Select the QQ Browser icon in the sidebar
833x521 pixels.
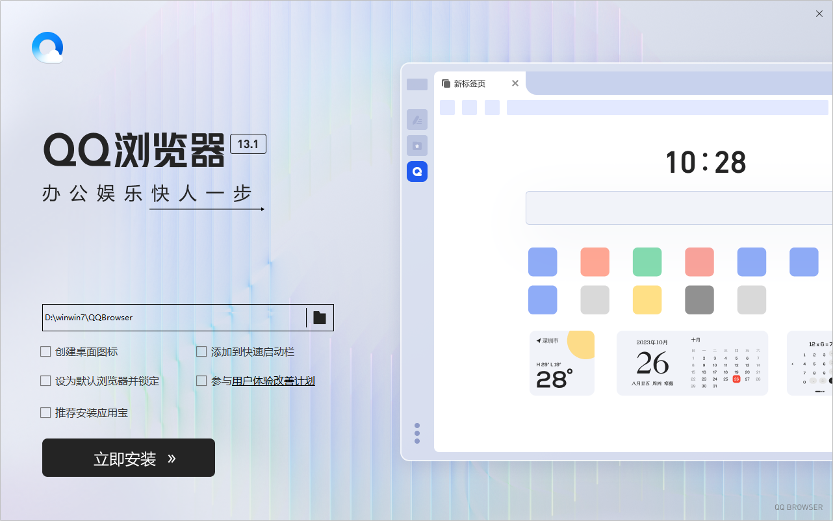tap(417, 172)
